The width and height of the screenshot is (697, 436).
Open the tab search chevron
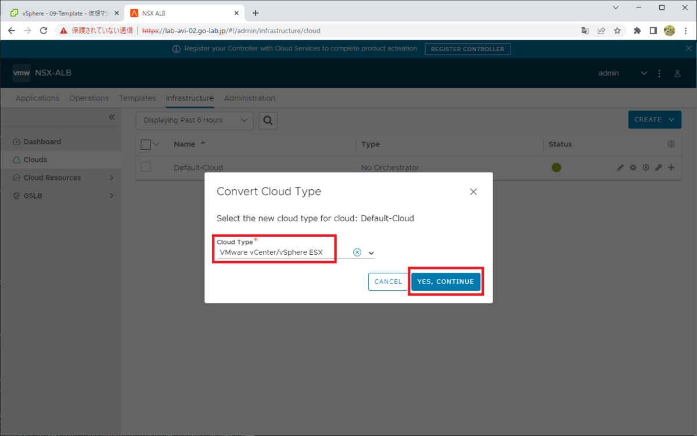pyautogui.click(x=615, y=8)
